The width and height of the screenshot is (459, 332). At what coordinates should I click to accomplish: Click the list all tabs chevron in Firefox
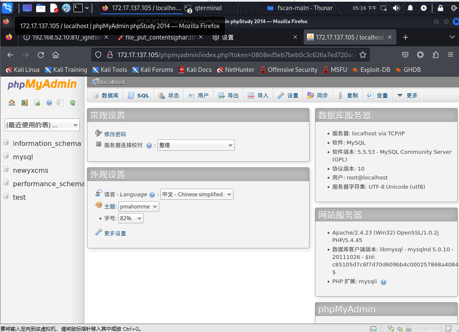(452, 37)
